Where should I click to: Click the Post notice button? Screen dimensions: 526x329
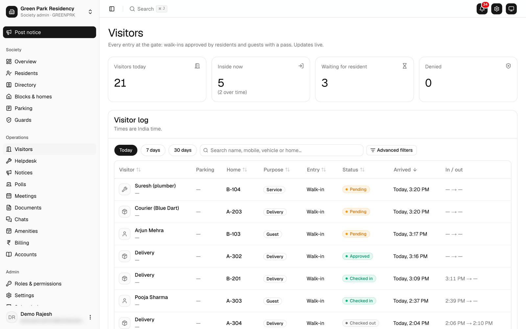click(49, 32)
